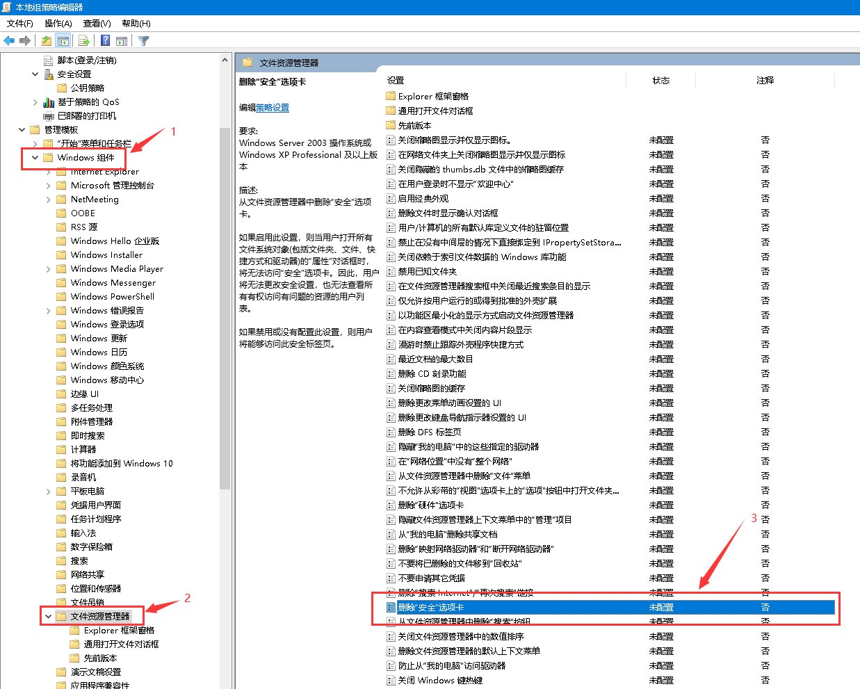Toggle the console tree visibility icon

63,40
